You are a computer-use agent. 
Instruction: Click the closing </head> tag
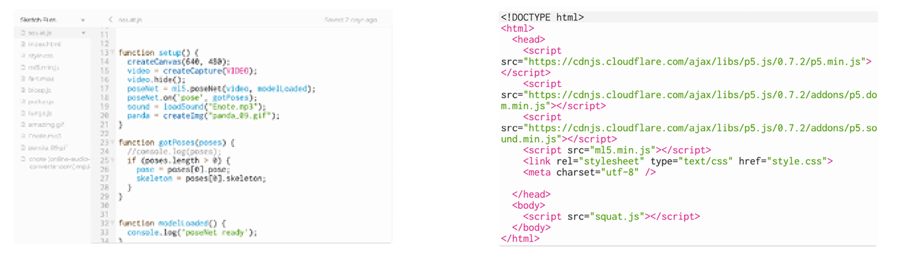(531, 195)
